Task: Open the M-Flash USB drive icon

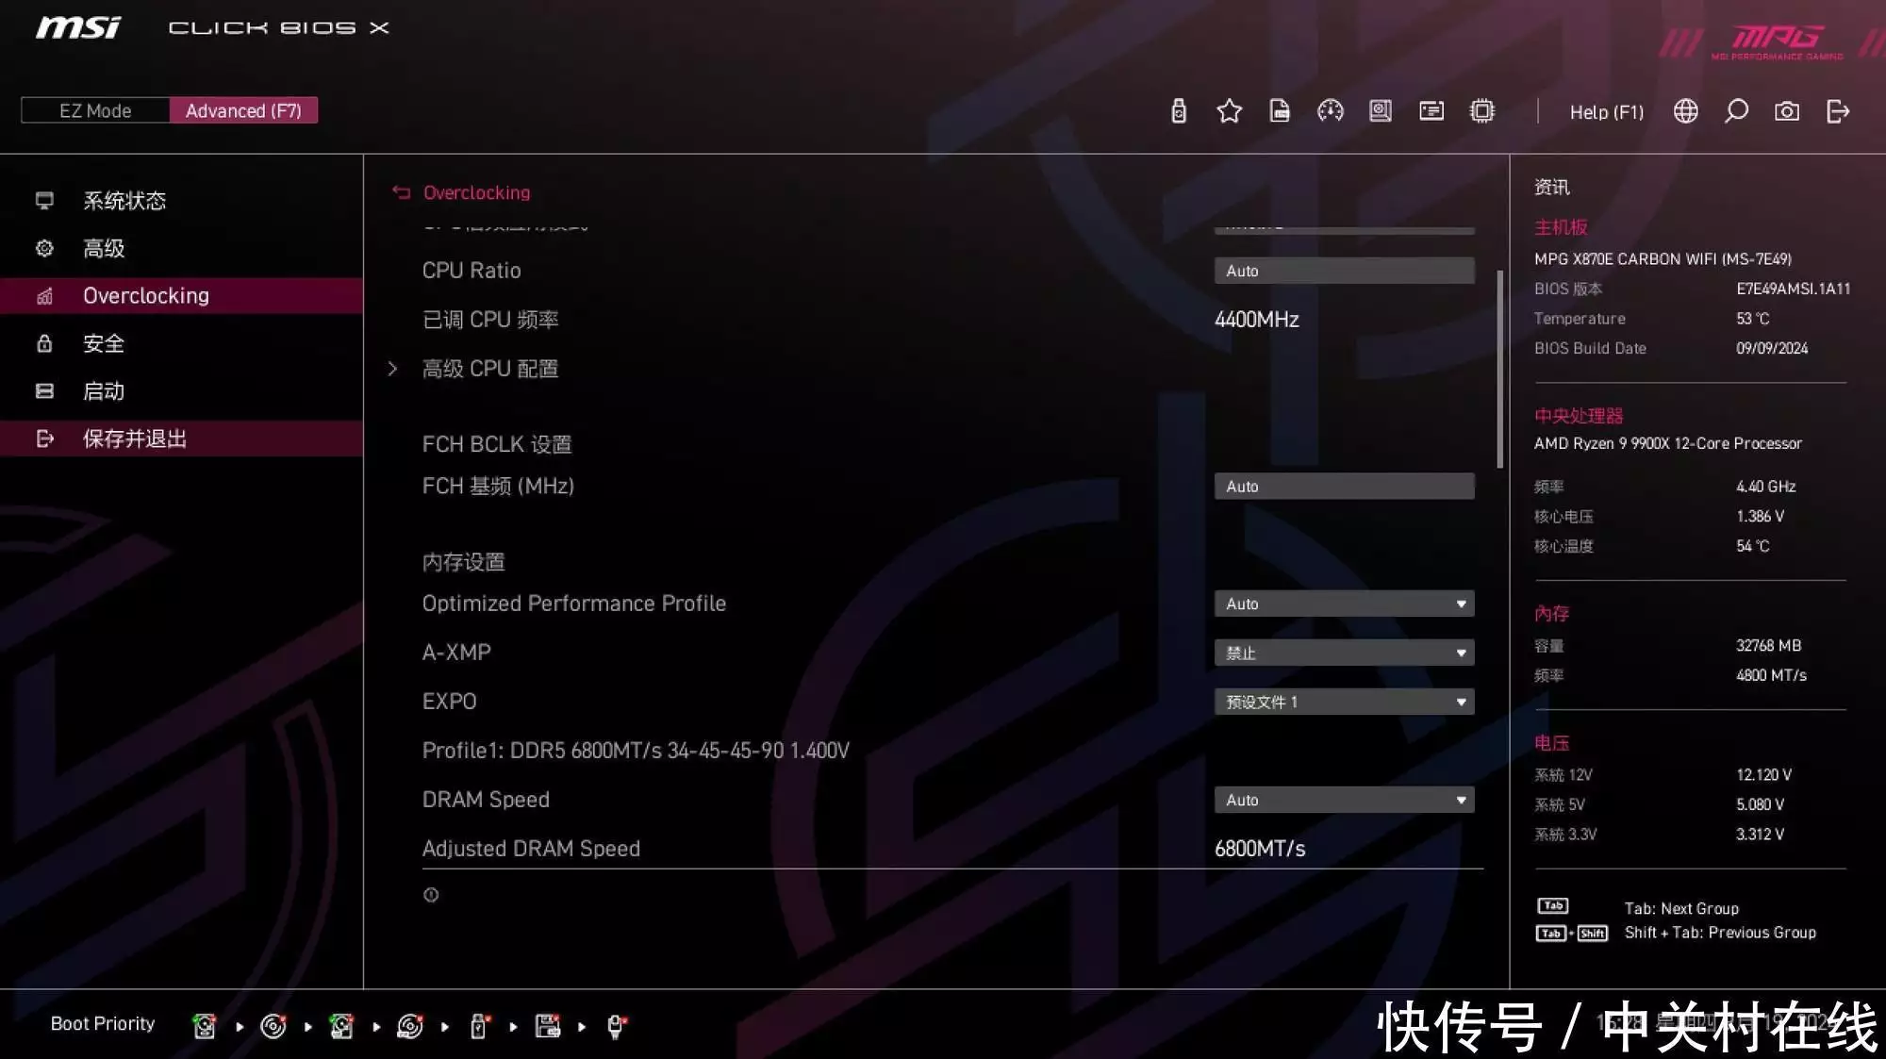Action: (1178, 111)
